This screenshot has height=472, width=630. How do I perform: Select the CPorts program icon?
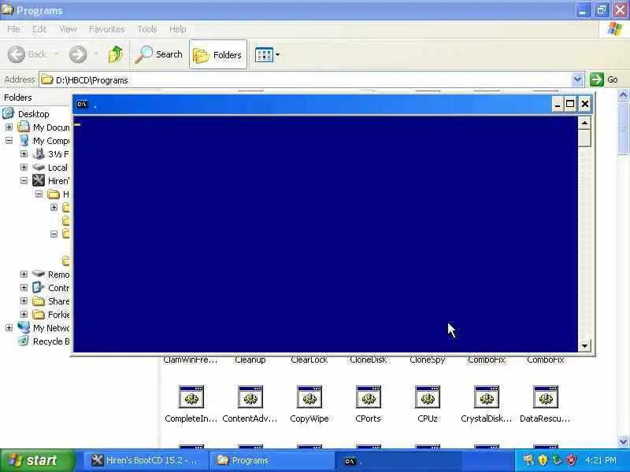(369, 397)
